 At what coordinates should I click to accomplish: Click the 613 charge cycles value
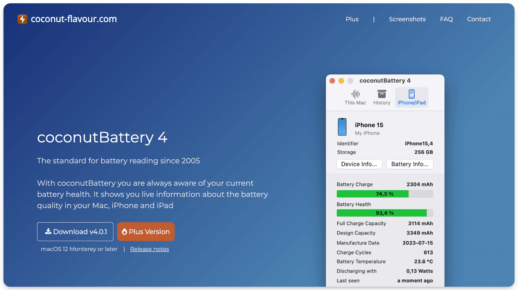pos(428,252)
